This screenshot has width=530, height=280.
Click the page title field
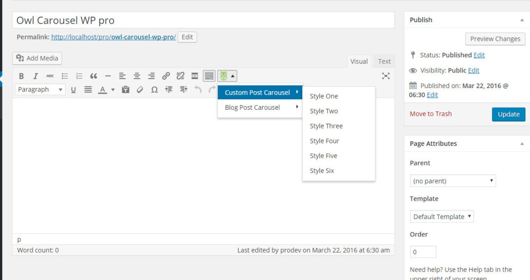(x=203, y=20)
